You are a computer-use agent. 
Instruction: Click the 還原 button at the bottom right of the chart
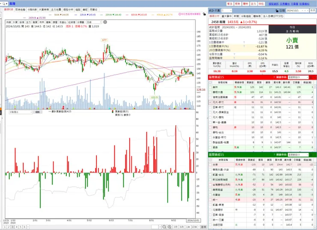click(x=203, y=227)
